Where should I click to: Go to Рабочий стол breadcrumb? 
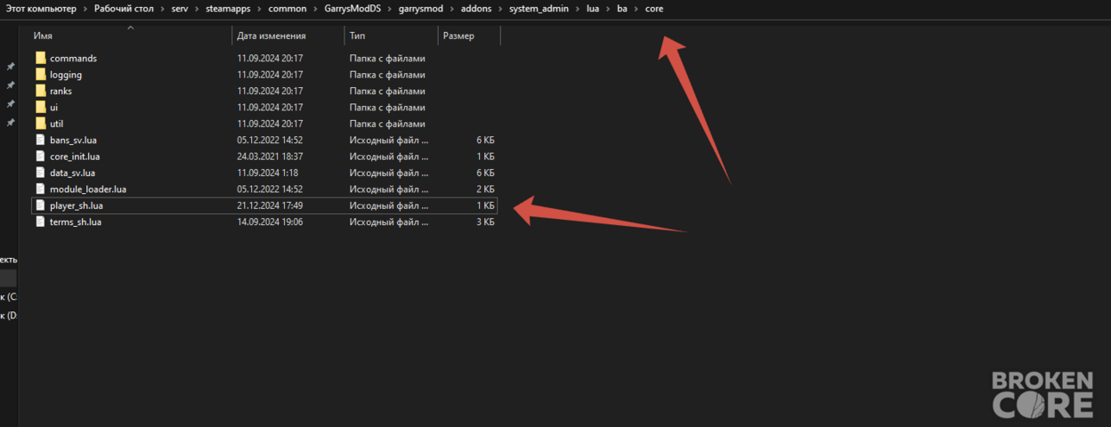coord(124,9)
